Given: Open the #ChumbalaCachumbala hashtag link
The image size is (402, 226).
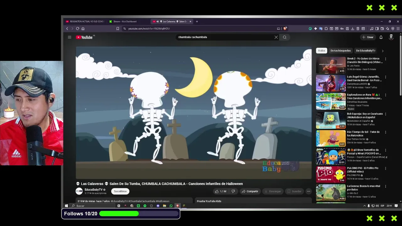Looking at the screenshot, I should click(142, 201).
